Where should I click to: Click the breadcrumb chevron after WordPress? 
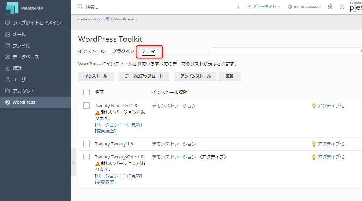pos(137,19)
